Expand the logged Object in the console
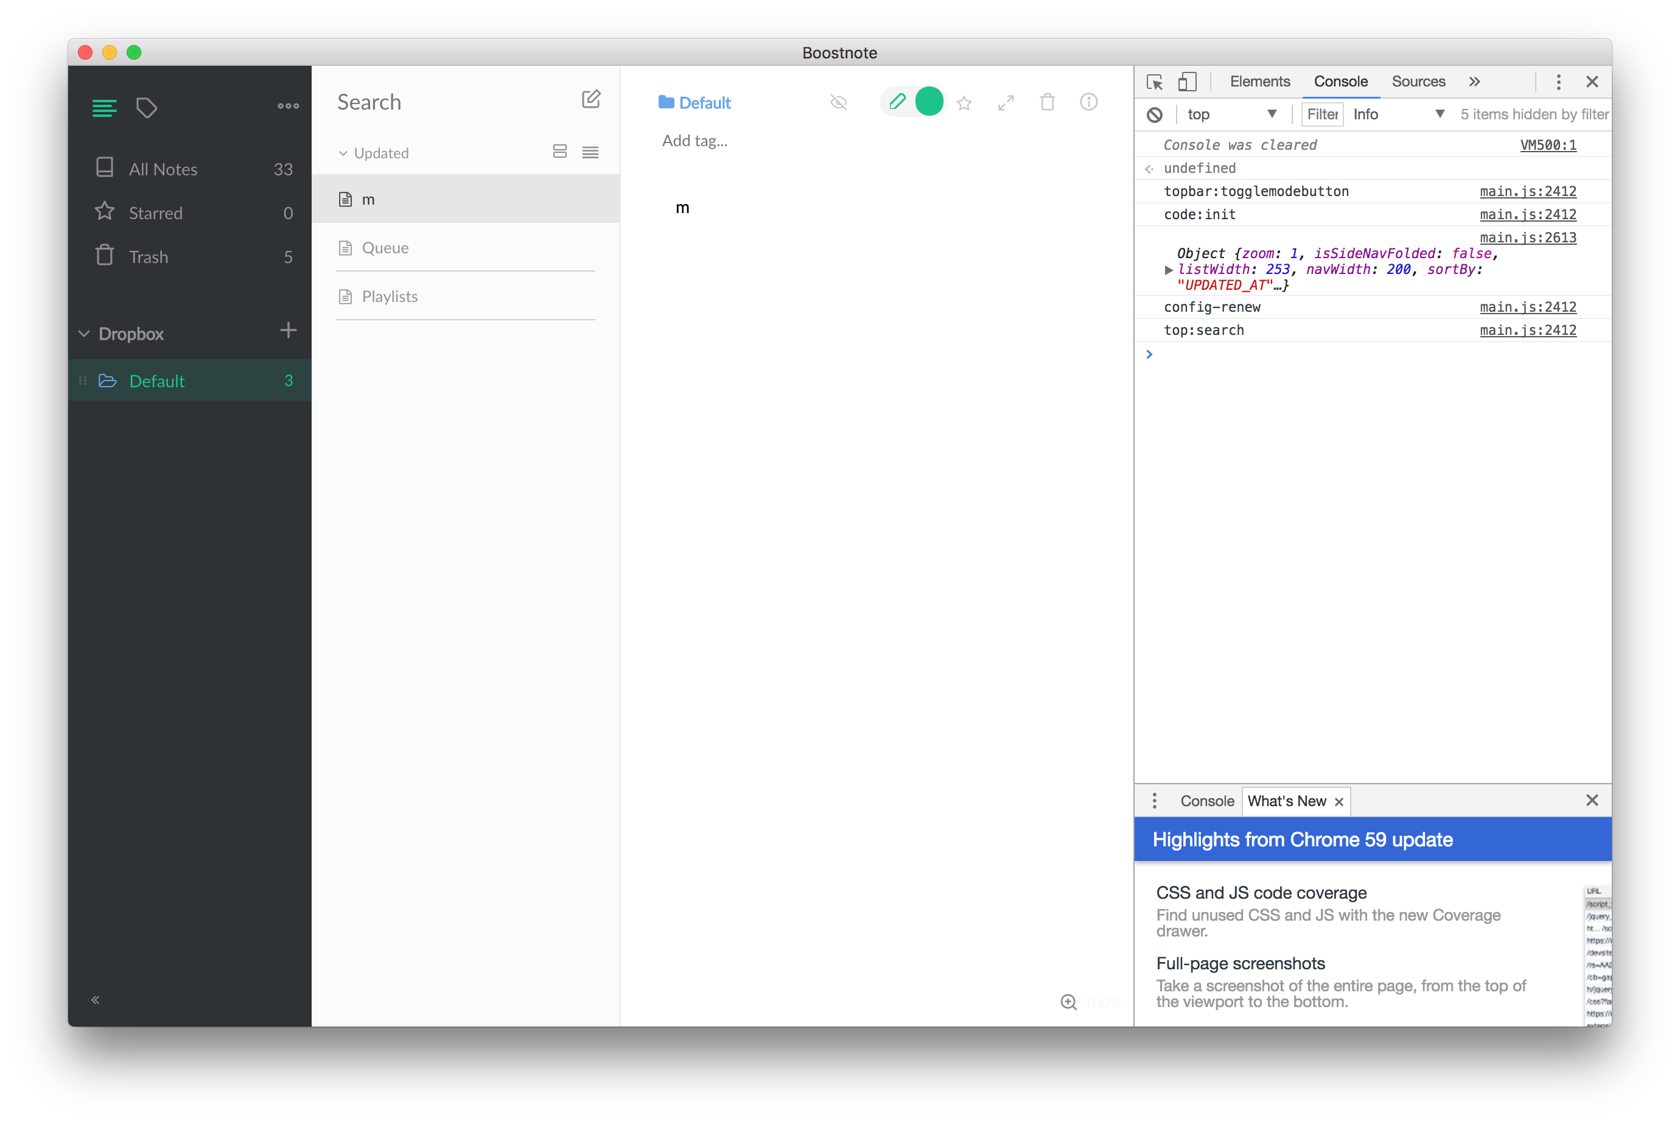This screenshot has height=1124, width=1680. (x=1169, y=270)
